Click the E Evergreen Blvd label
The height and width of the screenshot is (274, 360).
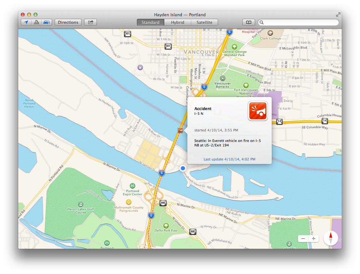click(x=259, y=79)
